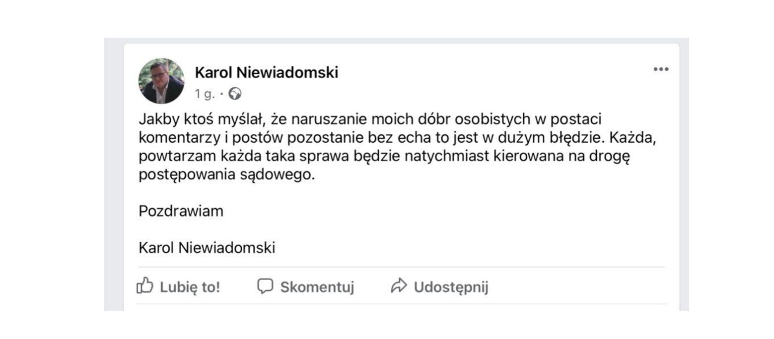Click the "1 g." post timestamp
The image size is (774, 339).
[205, 94]
